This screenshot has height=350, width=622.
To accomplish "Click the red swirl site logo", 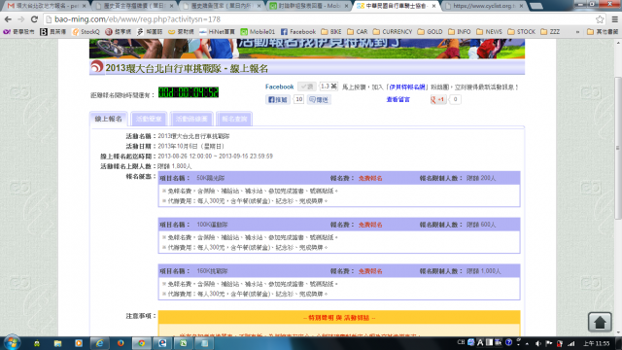I will [96, 67].
